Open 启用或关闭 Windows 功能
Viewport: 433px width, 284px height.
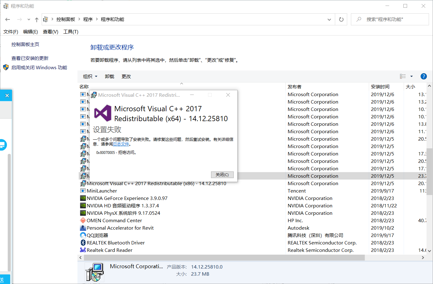[39, 68]
